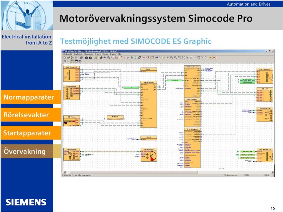Click the Zoom out magnifier icon
Screen dimensions: 283x212
click(x=175, y=57)
